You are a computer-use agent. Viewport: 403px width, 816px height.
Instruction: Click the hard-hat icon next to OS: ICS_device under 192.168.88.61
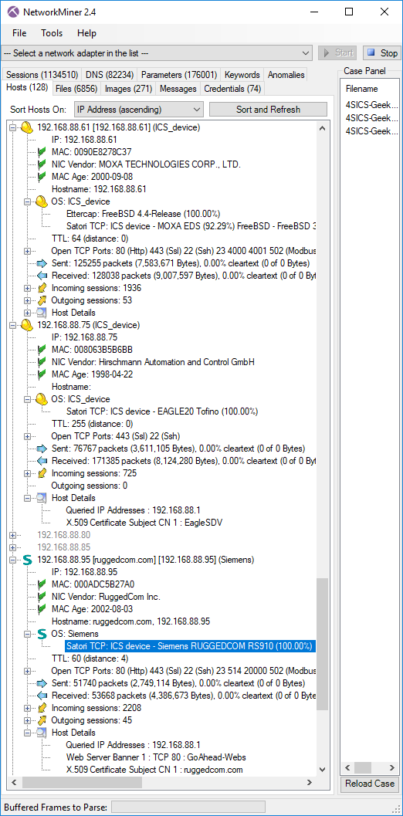click(41, 202)
